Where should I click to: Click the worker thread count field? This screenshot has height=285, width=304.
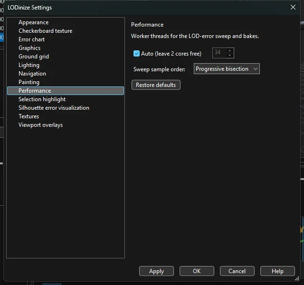click(219, 53)
